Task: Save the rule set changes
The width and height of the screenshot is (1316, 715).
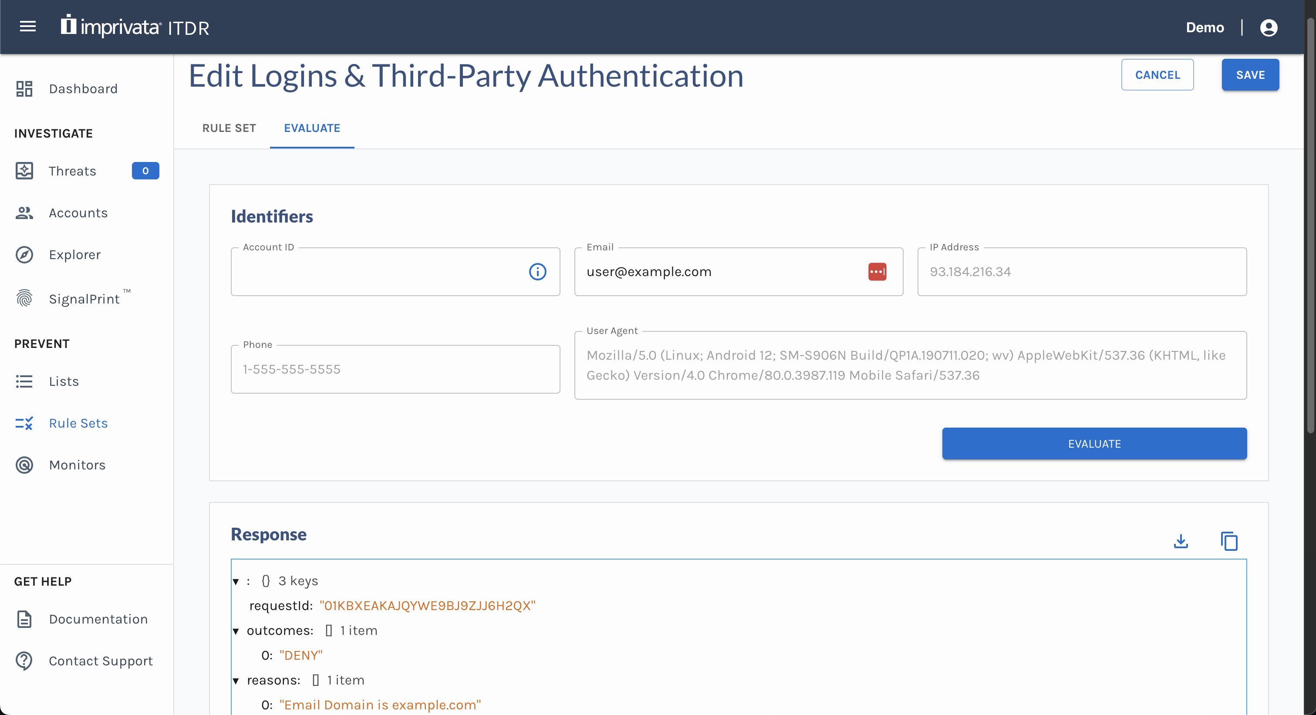Action: [1249, 75]
